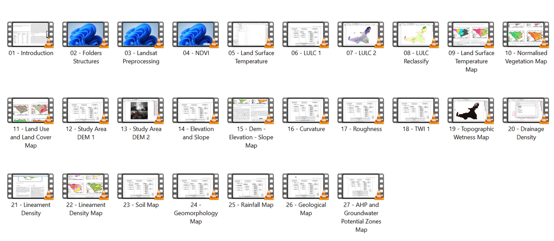Select the 18 - TWI 1 video icon
Viewport: 554px width, 241px height.
tap(416, 111)
